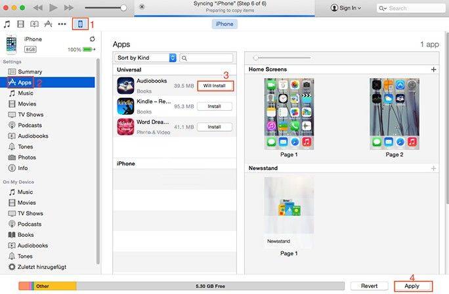Screen dimensions: 449x294
Task: Open TV Shows under On My Device
Action: pyautogui.click(x=47, y=213)
